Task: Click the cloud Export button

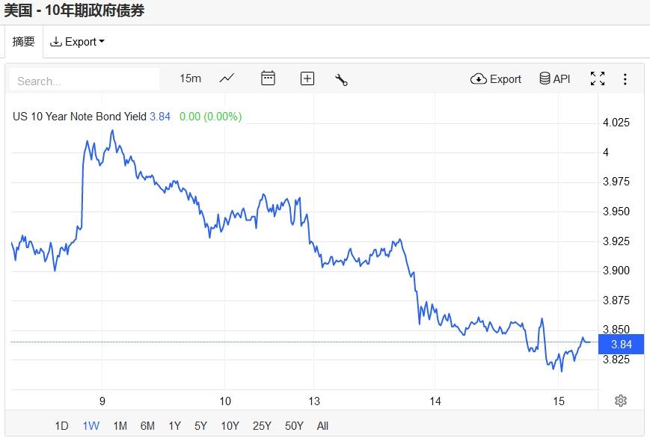Action: 496,78
